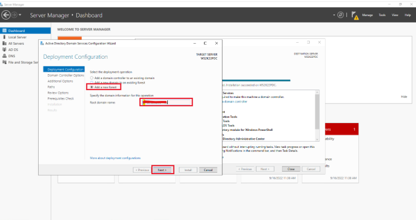
Task: Open 'More about deployment configurations' link
Action: tap(115, 158)
